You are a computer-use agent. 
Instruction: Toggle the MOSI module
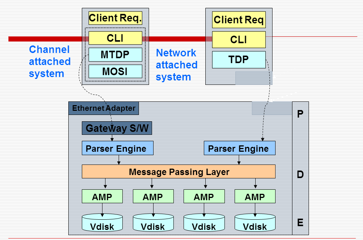[x=115, y=71]
